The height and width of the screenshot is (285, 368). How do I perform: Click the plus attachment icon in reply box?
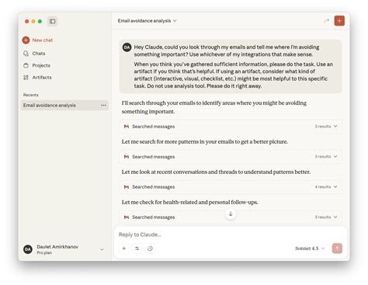click(124, 249)
